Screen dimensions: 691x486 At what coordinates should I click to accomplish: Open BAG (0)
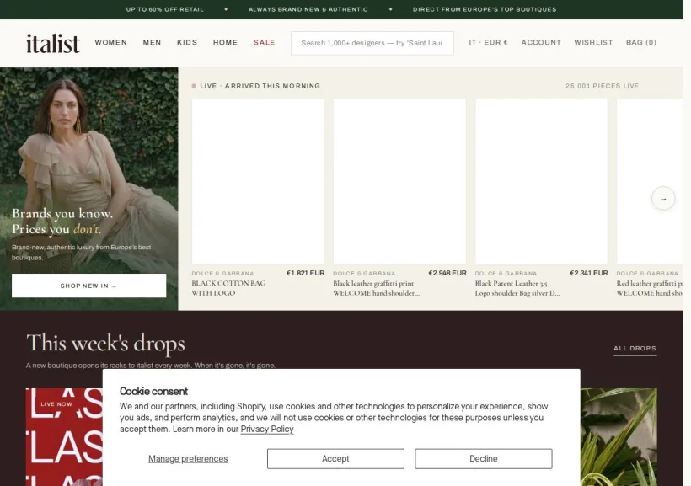point(641,43)
